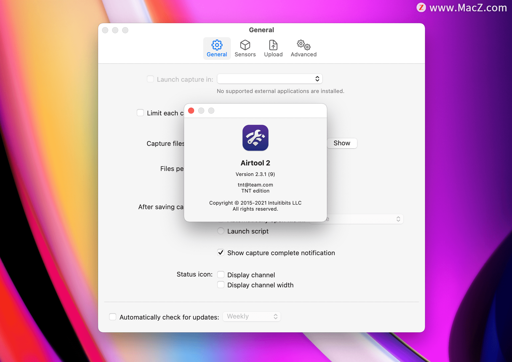Click the Copyright 2015-2021 Intuitibits LLC text

(x=255, y=203)
